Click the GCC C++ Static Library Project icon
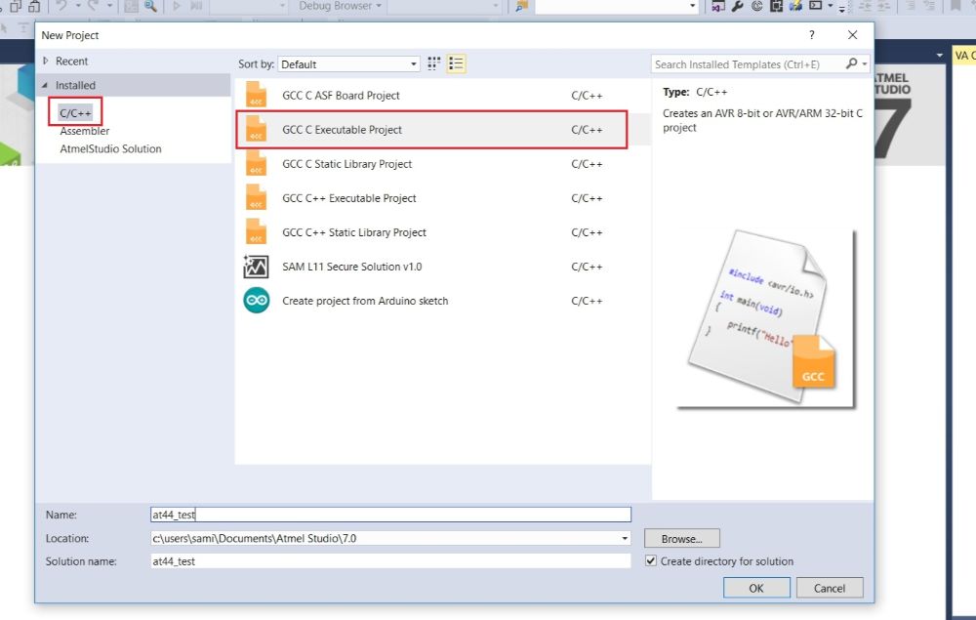The height and width of the screenshot is (620, 976). pos(257,232)
